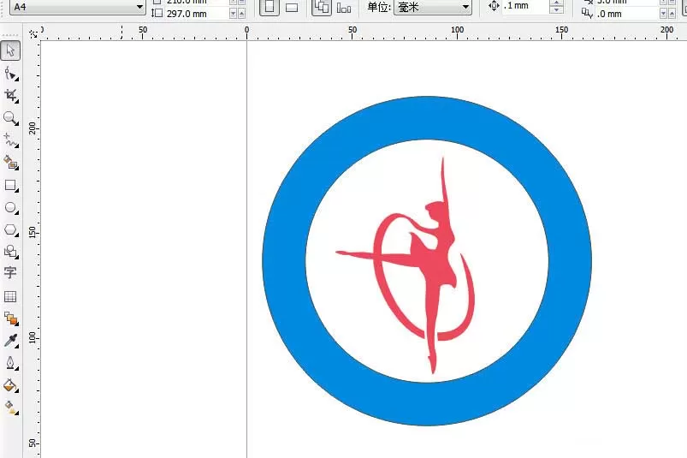
Task: Select the Shape edit tool
Action: [10, 74]
